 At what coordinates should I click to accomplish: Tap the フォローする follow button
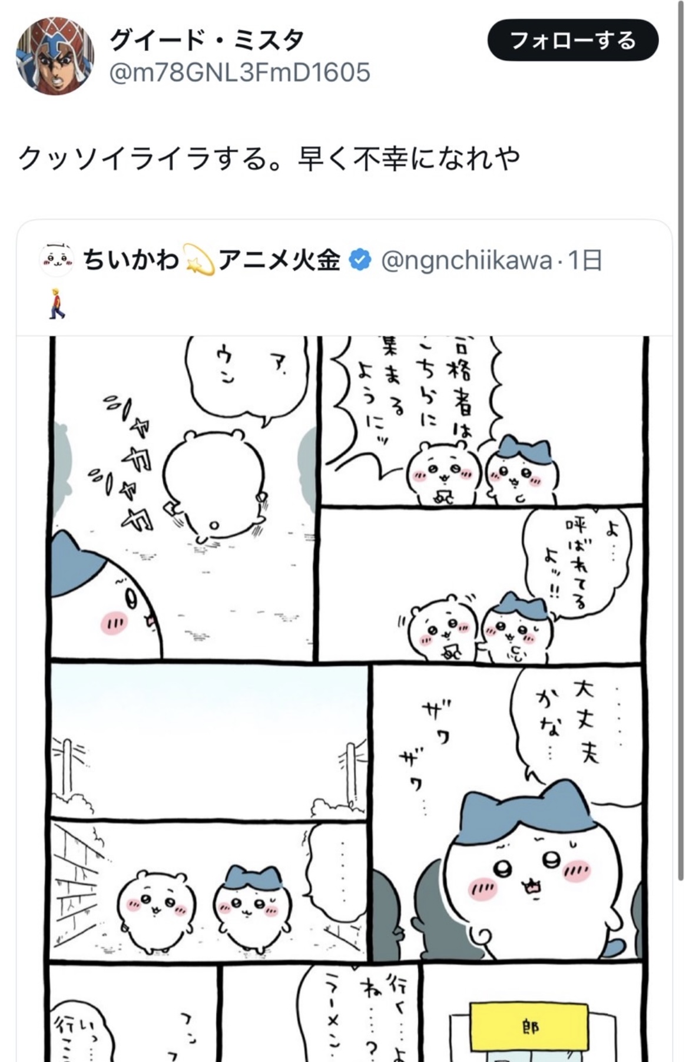572,40
